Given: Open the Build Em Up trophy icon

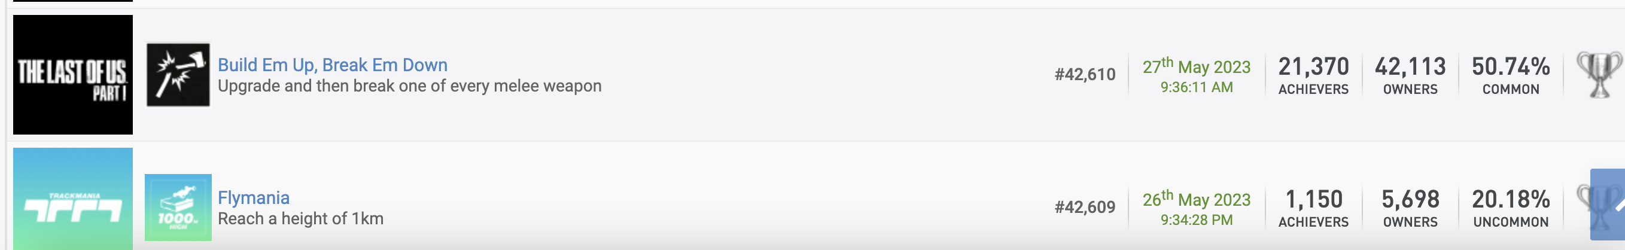Looking at the screenshot, I should click(178, 75).
